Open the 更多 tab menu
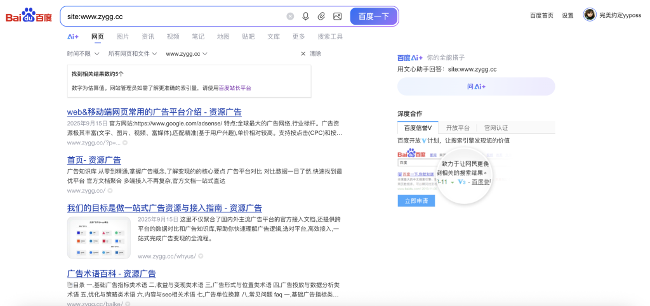Image resolution: width=650 pixels, height=306 pixels. pos(298,36)
